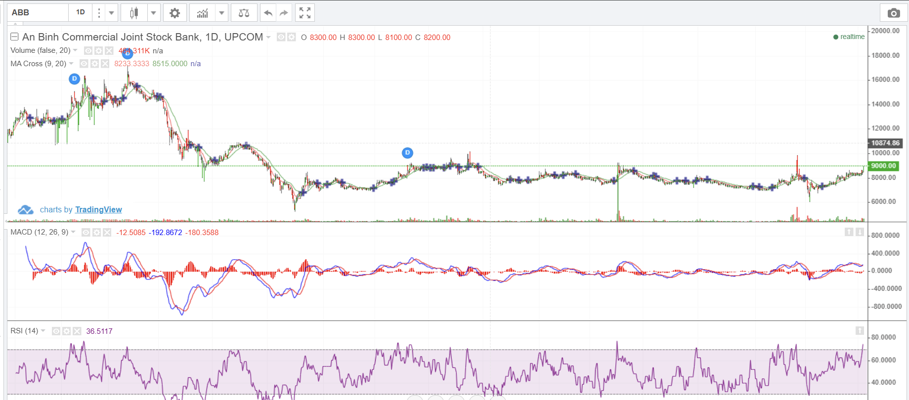Move RSI pane up with arrow
The width and height of the screenshot is (909, 400).
click(x=860, y=330)
